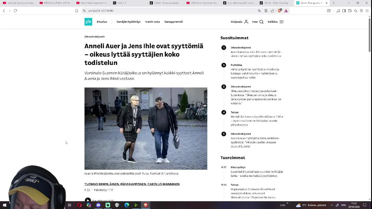The height and width of the screenshot is (209, 372).
Task: Open a new browser tab
Action: (333, 3)
